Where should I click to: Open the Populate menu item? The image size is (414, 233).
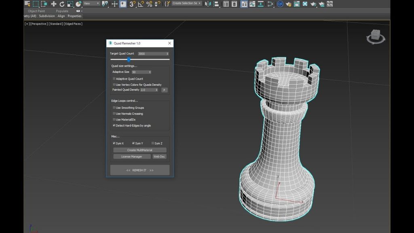pos(61,11)
